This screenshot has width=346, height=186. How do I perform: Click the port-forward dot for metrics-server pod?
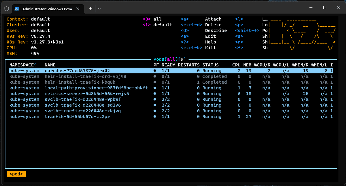tap(155, 94)
